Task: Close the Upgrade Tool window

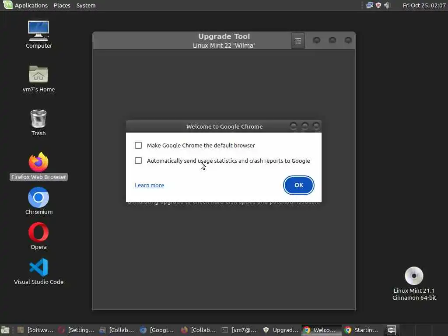Action: pos(348,40)
